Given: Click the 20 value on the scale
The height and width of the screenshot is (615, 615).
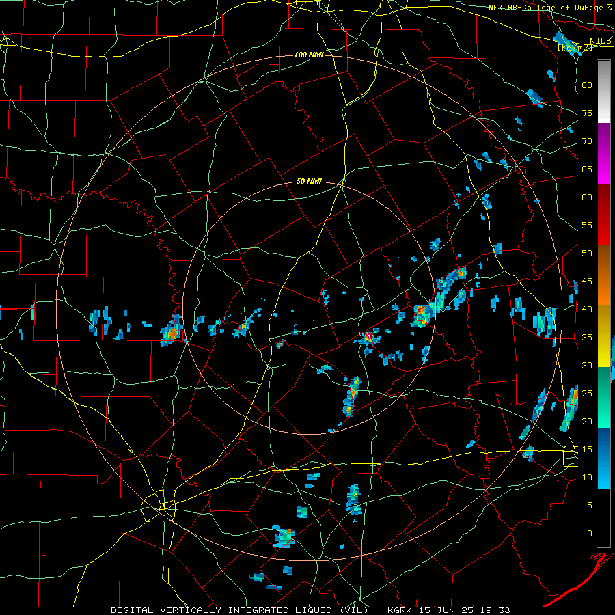Looking at the screenshot, I should [x=587, y=422].
